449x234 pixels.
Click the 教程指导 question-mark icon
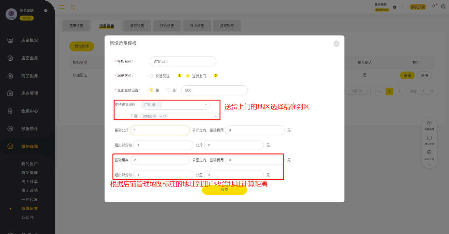[429, 123]
